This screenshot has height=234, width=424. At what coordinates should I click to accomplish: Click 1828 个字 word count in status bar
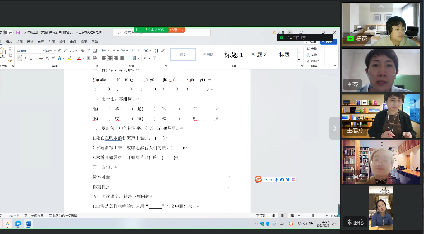[12, 216]
